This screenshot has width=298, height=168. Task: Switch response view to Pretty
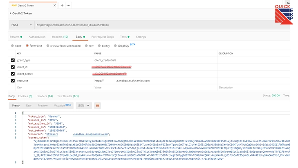(16, 106)
